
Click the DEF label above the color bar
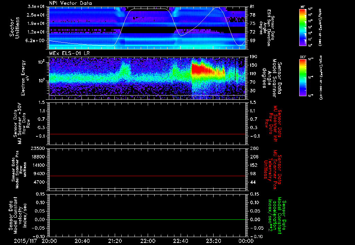point(303,57)
